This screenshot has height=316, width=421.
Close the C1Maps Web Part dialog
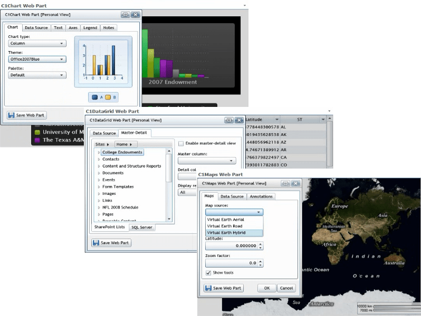click(x=295, y=183)
